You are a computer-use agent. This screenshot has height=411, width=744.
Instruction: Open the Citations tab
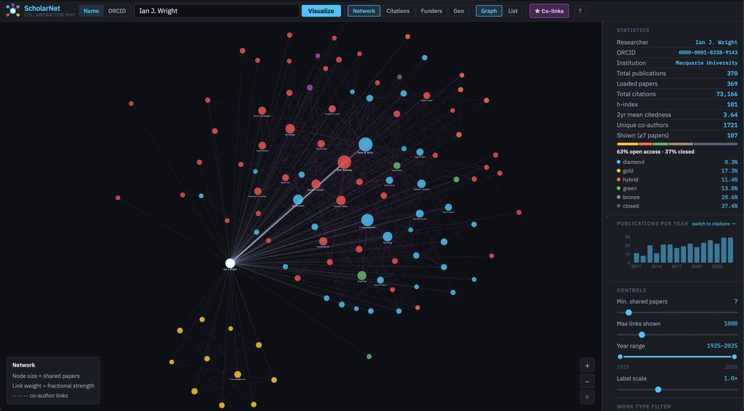[398, 11]
